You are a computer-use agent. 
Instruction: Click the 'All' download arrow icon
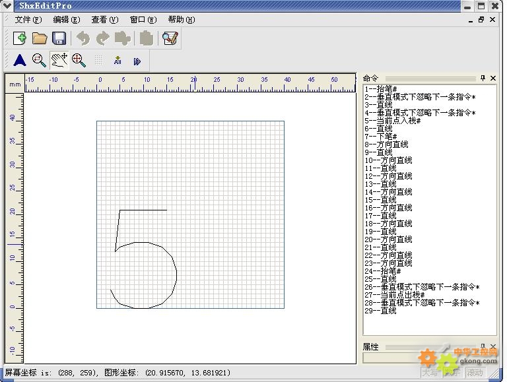[x=118, y=60]
